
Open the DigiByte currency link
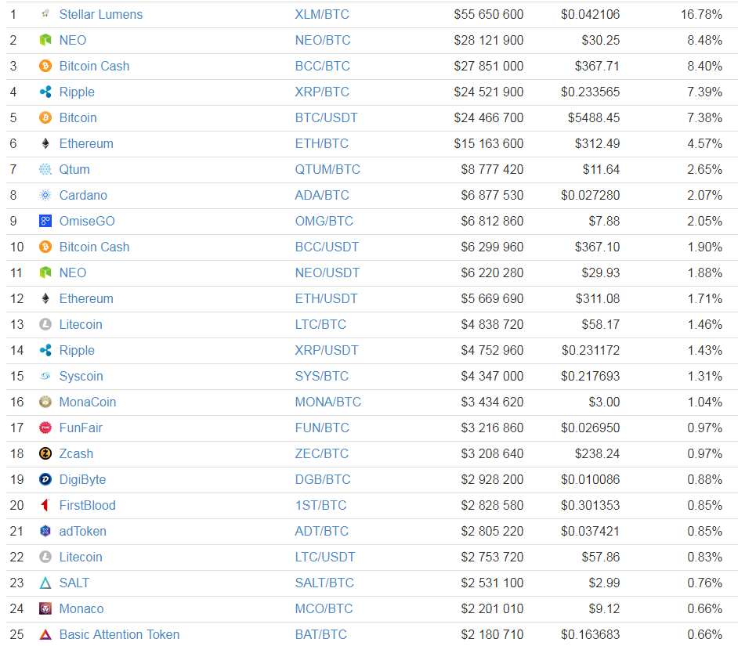pyautogui.click(x=82, y=480)
